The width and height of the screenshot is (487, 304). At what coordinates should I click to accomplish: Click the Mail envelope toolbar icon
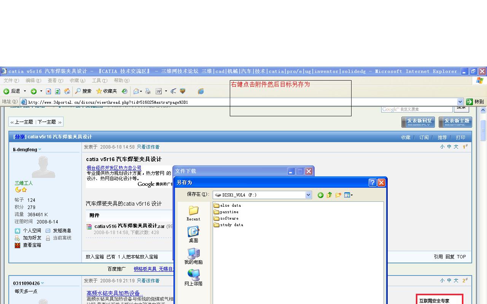(x=136, y=91)
